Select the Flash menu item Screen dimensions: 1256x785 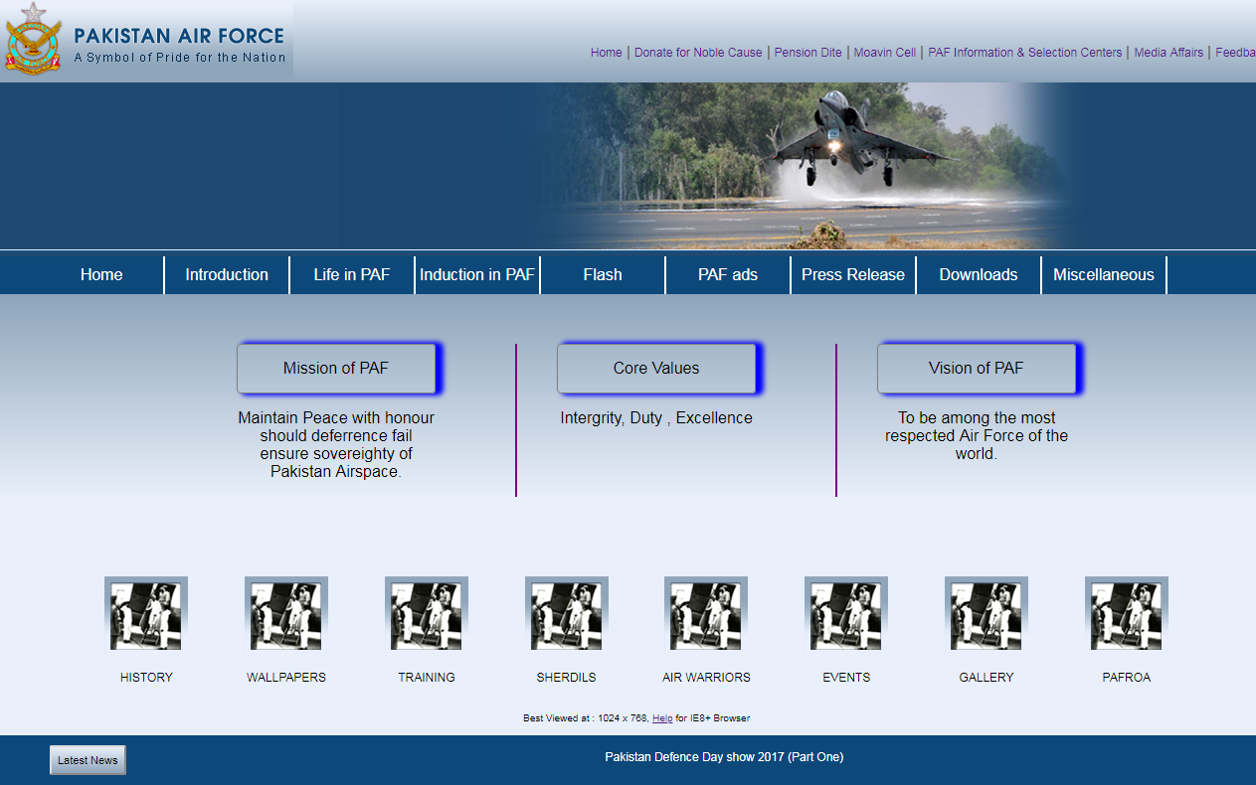click(603, 275)
